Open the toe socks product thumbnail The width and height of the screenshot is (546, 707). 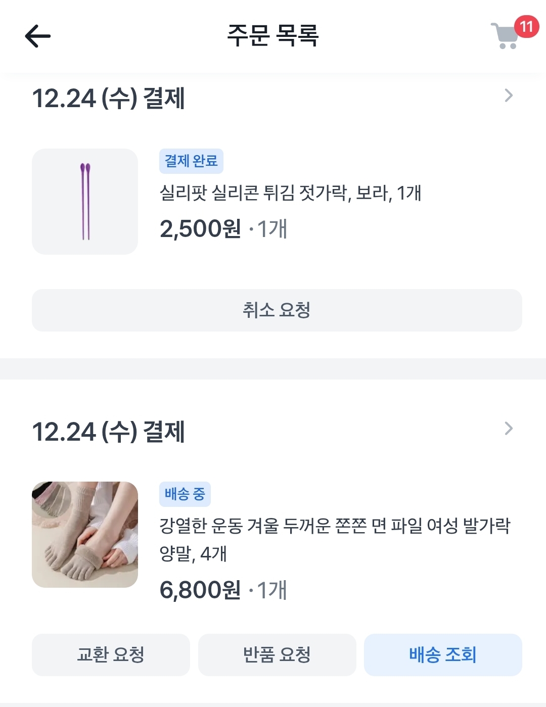click(x=85, y=535)
